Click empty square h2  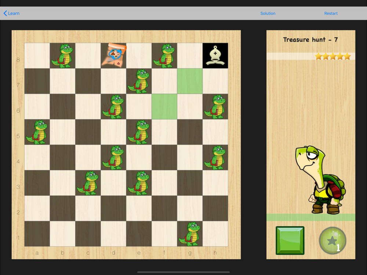click(215, 208)
